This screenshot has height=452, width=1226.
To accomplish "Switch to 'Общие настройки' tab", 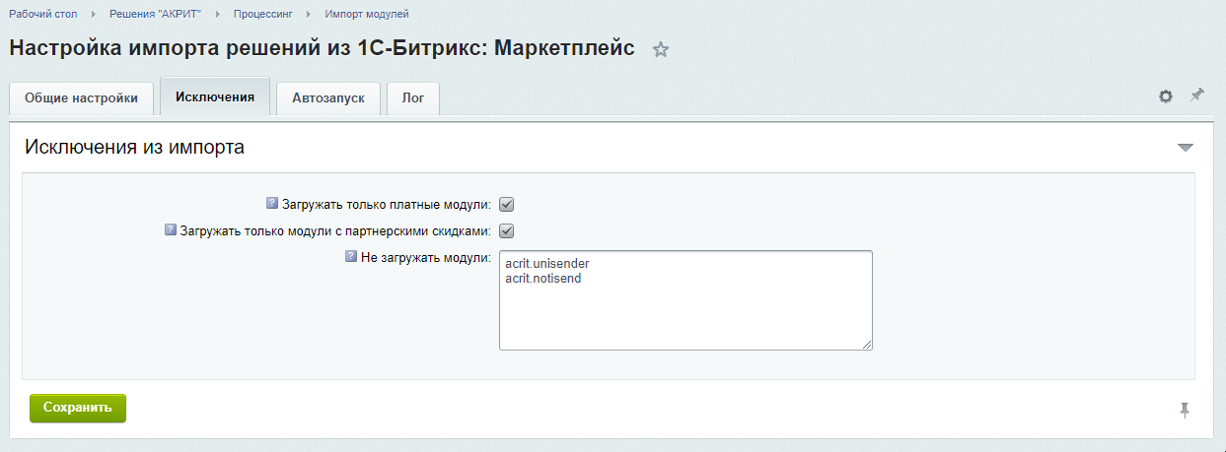I will click(82, 98).
